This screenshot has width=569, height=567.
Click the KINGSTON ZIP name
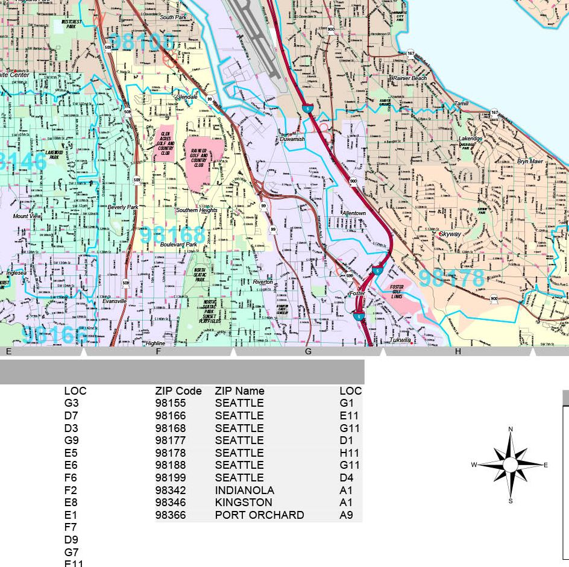tap(244, 503)
